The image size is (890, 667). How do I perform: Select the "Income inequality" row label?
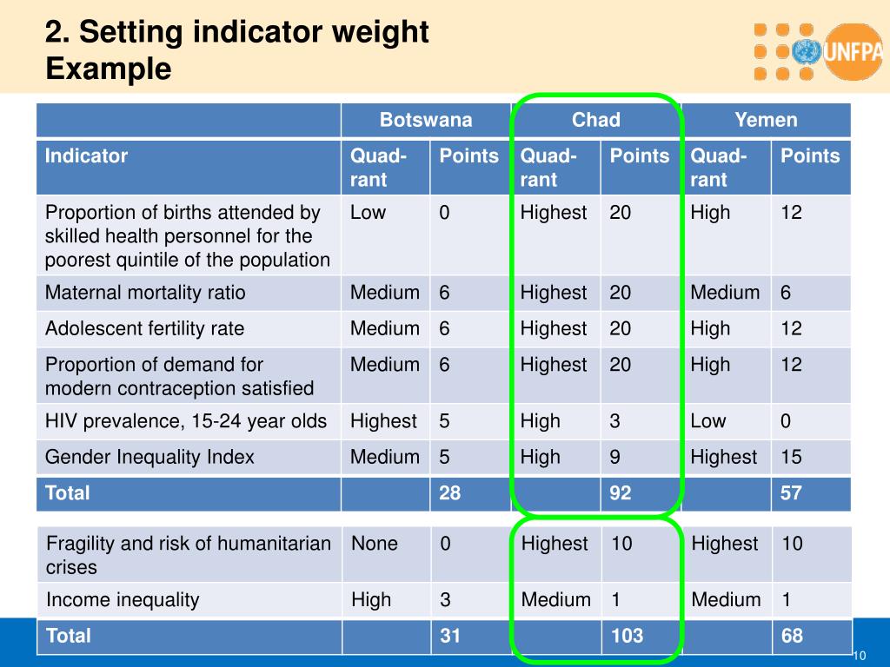[123, 599]
